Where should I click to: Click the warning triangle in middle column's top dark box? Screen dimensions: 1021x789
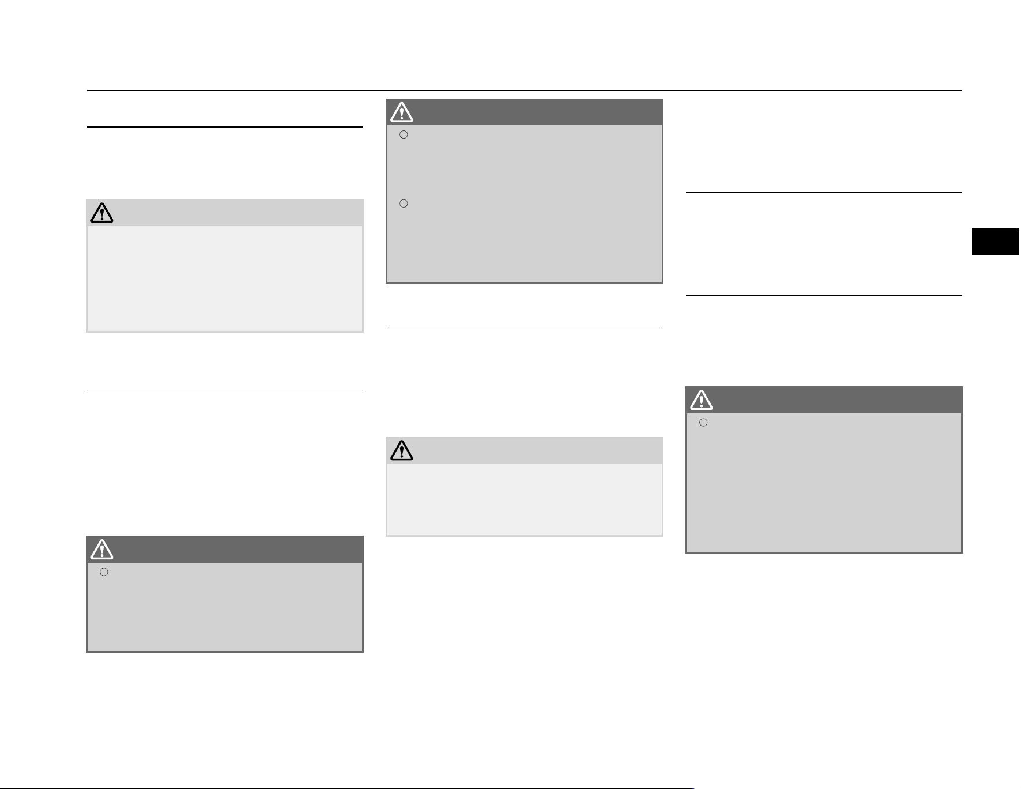pos(402,112)
